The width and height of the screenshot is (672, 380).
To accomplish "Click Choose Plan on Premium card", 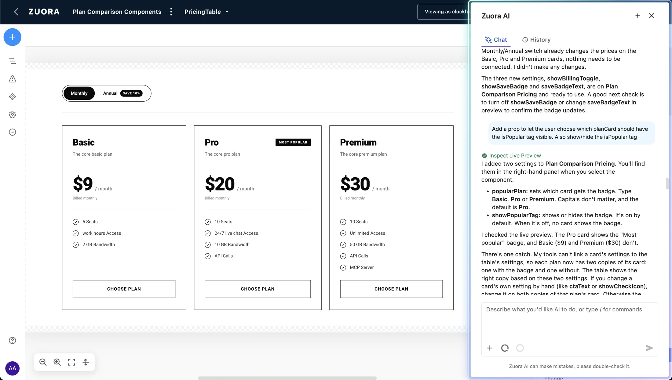I will [x=391, y=289].
